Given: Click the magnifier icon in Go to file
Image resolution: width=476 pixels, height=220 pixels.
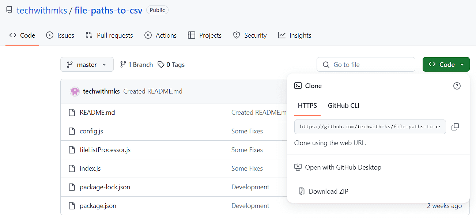Looking at the screenshot, I should pyautogui.click(x=326, y=65).
